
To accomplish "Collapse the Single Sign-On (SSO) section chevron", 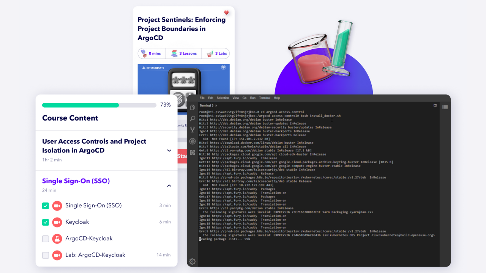I will 169,186.
